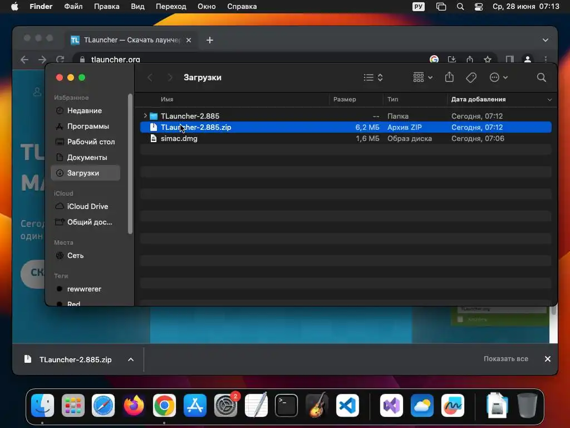Select iCloud Drive in sidebar
This screenshot has height=428, width=570.
[x=85, y=206]
